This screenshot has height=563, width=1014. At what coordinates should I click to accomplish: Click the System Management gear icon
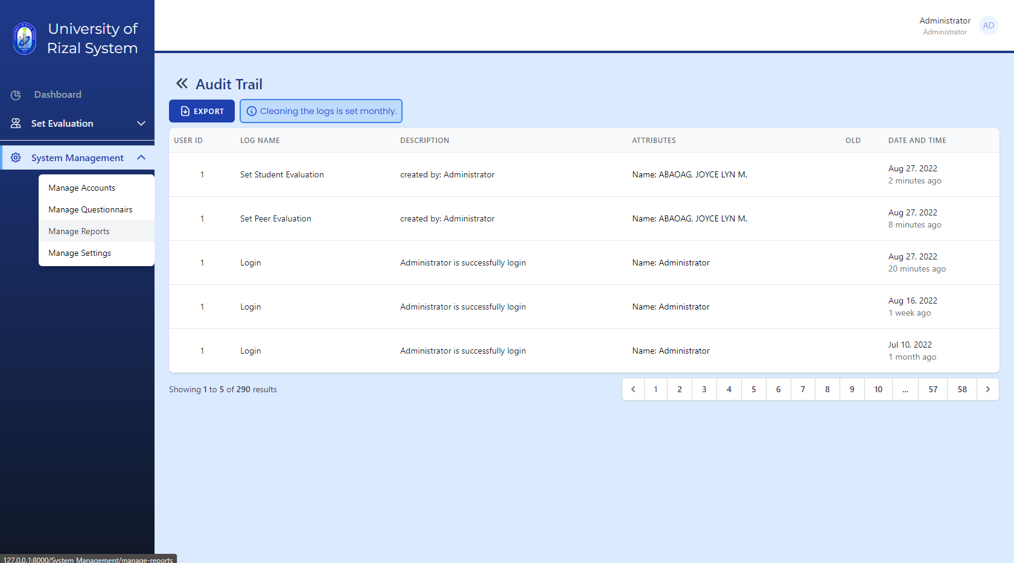click(x=16, y=157)
